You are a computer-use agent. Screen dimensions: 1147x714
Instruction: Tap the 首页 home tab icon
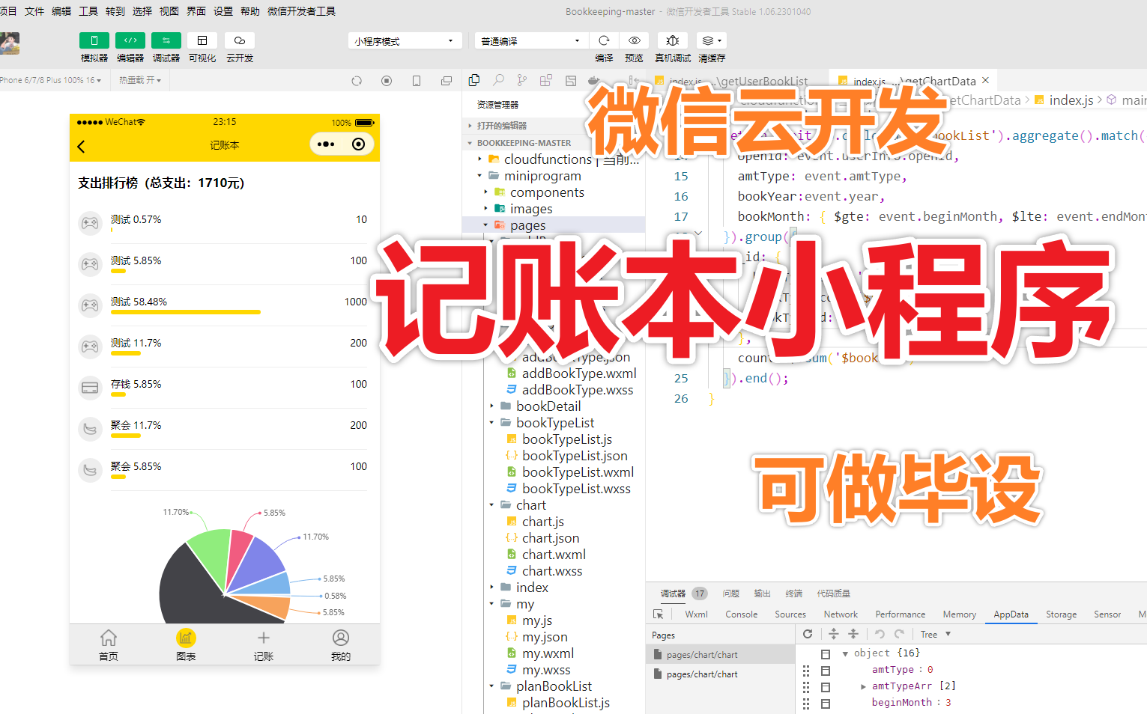[x=109, y=638]
